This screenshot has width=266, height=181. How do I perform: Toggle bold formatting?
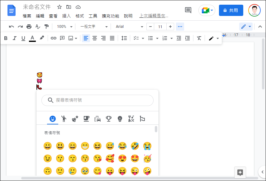(6, 38)
